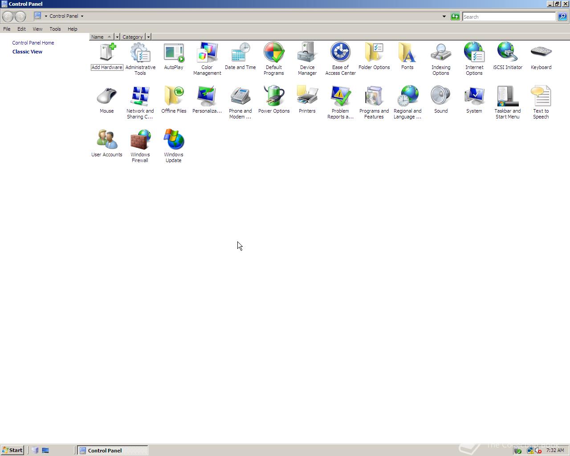The width and height of the screenshot is (570, 456).
Task: Open Administrative Tools
Action: (x=140, y=58)
